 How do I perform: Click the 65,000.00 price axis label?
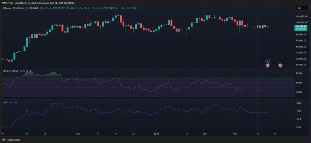pos(301,65)
